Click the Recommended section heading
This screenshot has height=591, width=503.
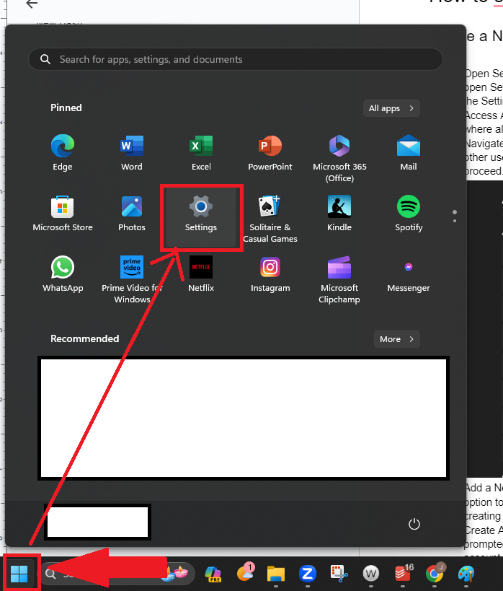point(85,338)
